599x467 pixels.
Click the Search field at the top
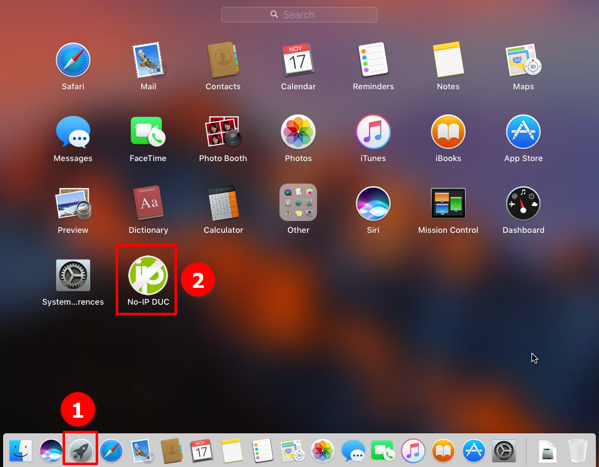click(x=299, y=14)
